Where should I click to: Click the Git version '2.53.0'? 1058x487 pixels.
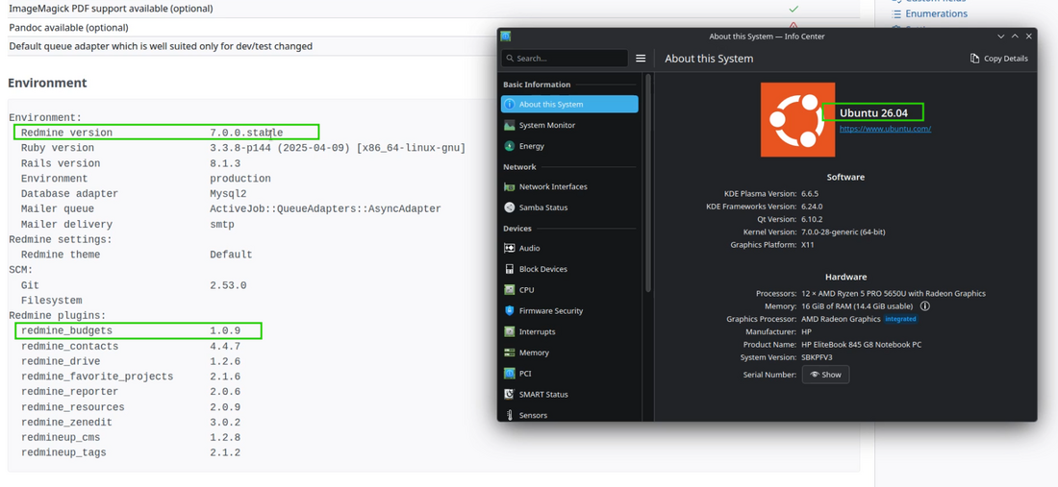click(x=228, y=285)
